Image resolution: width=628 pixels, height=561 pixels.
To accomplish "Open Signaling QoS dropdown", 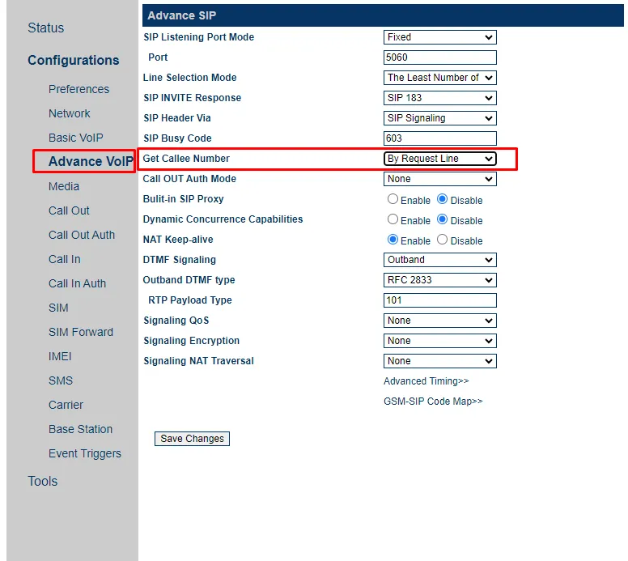I will click(x=439, y=321).
